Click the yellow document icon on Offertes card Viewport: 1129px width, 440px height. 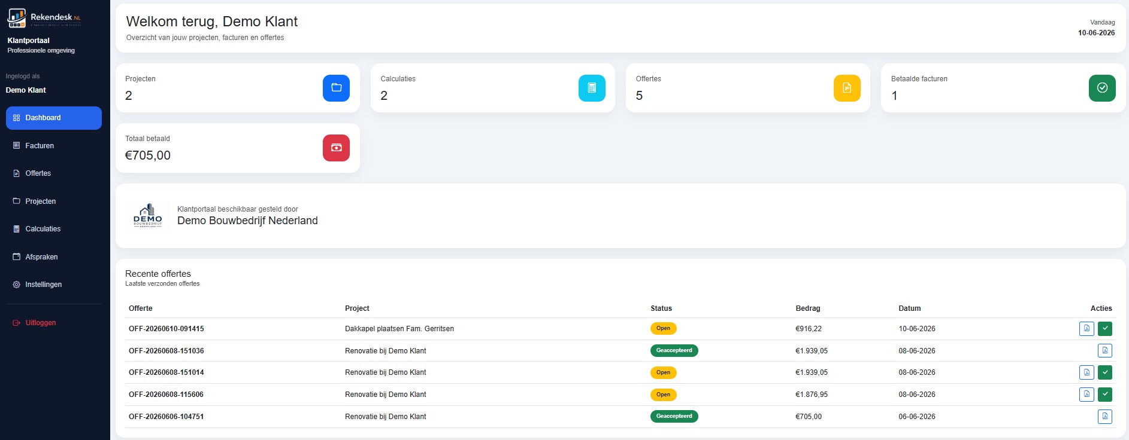click(847, 88)
